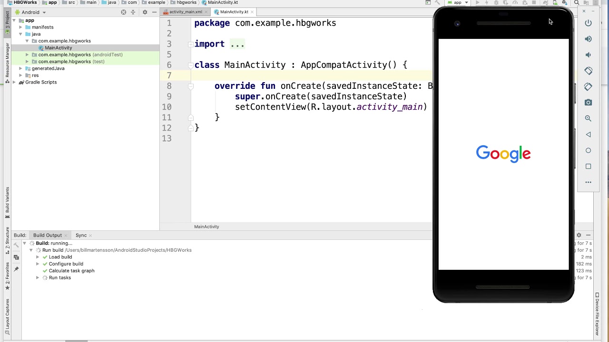
Task: Open the app run configuration dropdown
Action: (x=458, y=3)
